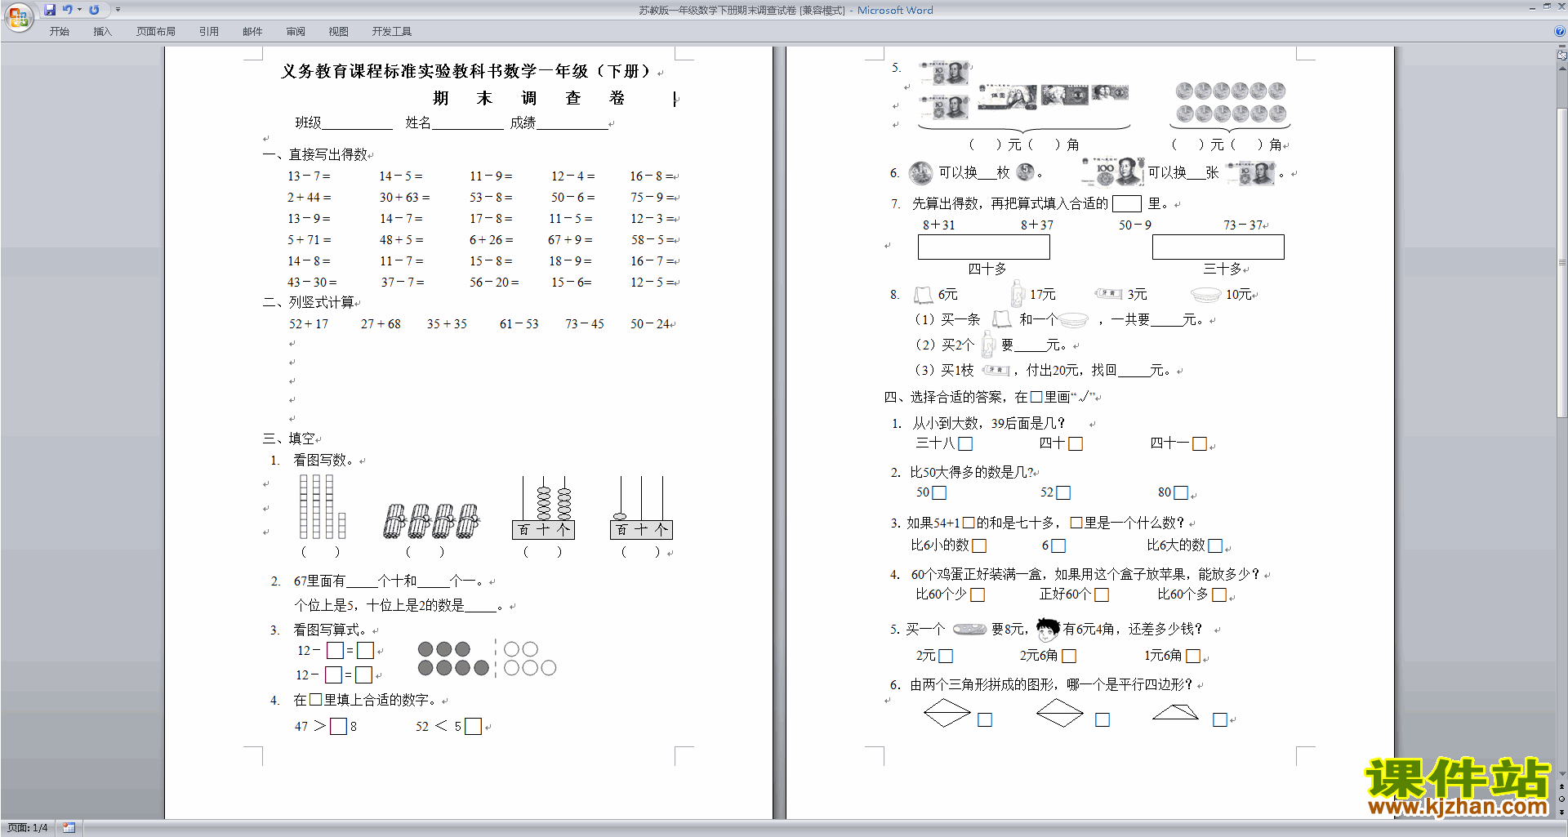1568x837 pixels.
Task: Click the vertical scrollbar down arrow
Action: (x=1562, y=773)
